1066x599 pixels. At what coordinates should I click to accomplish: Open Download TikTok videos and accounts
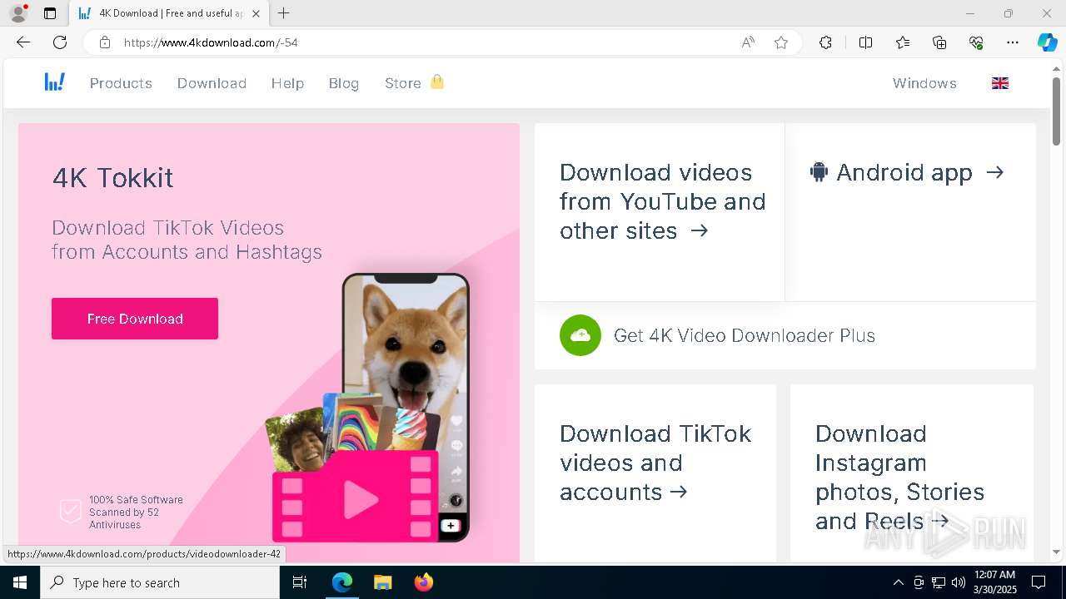[x=655, y=463]
